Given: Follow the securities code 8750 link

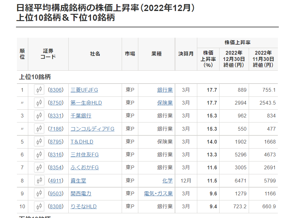Looking at the screenshot, I should click(56, 103).
